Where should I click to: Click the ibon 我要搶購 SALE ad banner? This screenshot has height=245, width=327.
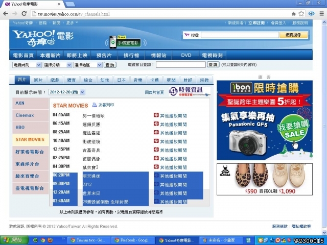click(265, 120)
